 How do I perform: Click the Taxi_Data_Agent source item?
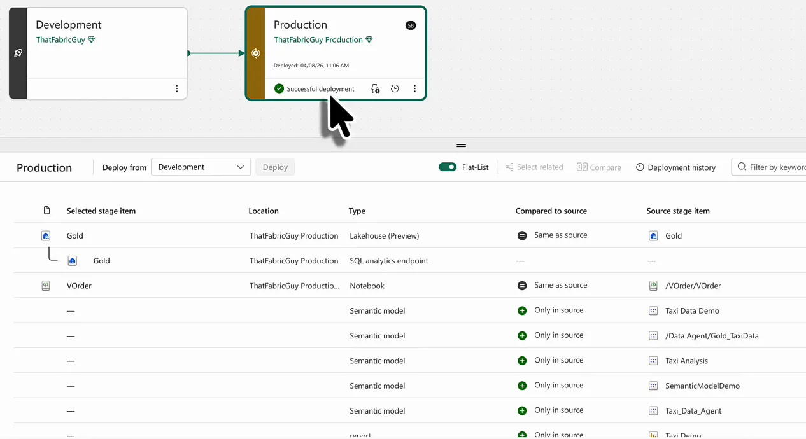(x=693, y=411)
